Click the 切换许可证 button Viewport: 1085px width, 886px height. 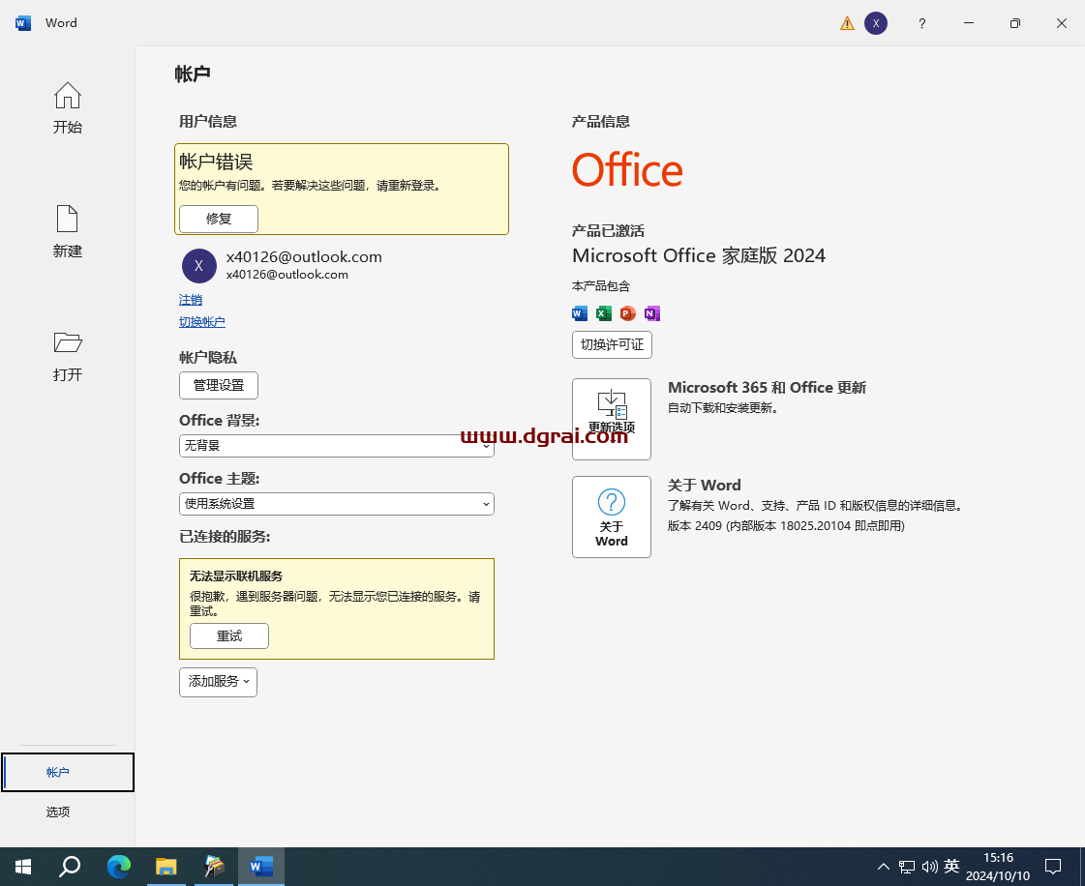point(612,344)
